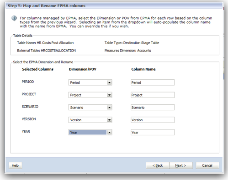
Task: Click the Selected Columns header
Action: point(37,69)
